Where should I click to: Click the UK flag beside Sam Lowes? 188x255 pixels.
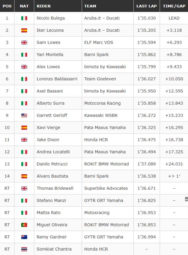click(24, 43)
